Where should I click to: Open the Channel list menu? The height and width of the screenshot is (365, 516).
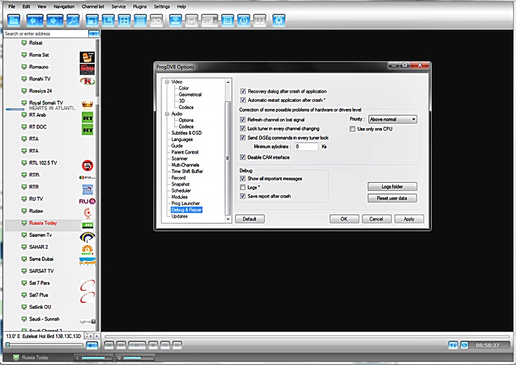(x=93, y=6)
